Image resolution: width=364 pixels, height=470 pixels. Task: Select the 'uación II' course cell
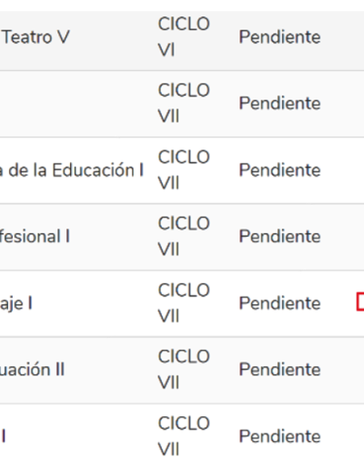click(32, 370)
